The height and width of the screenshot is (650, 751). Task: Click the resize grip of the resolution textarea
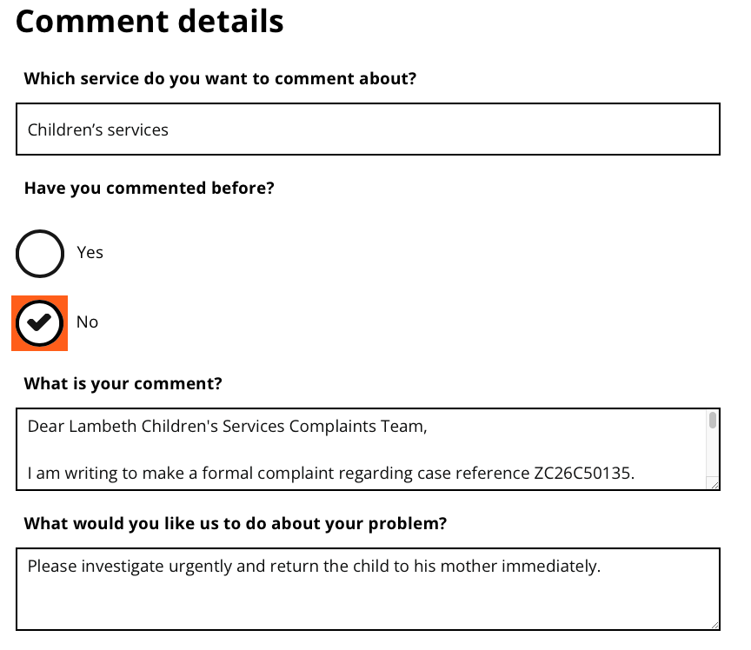point(714,624)
